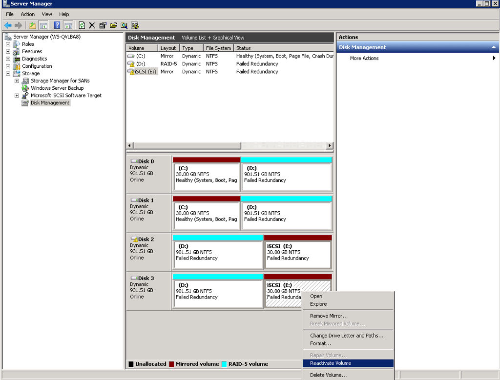
Task: Click the Properties toolbar icon
Action: 103,25
